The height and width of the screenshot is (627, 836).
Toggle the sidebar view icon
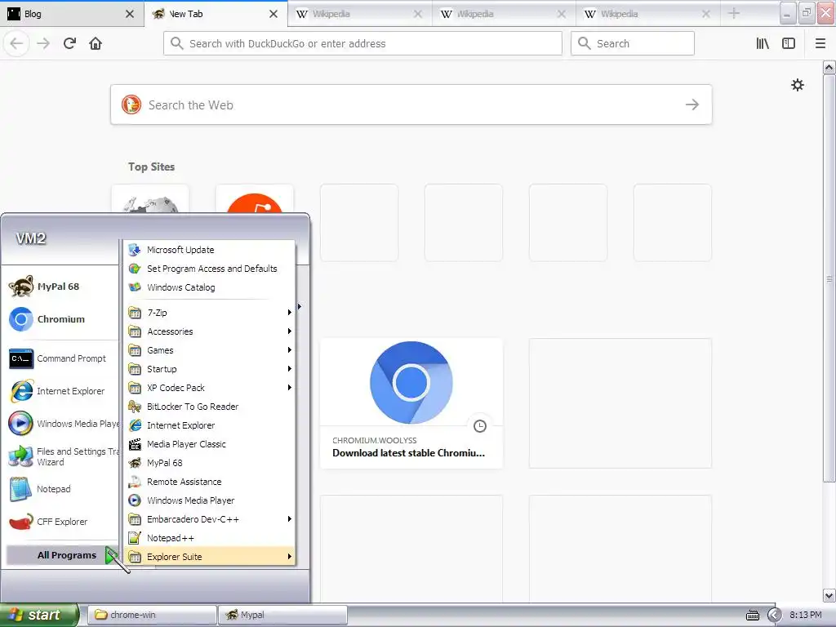pos(789,43)
